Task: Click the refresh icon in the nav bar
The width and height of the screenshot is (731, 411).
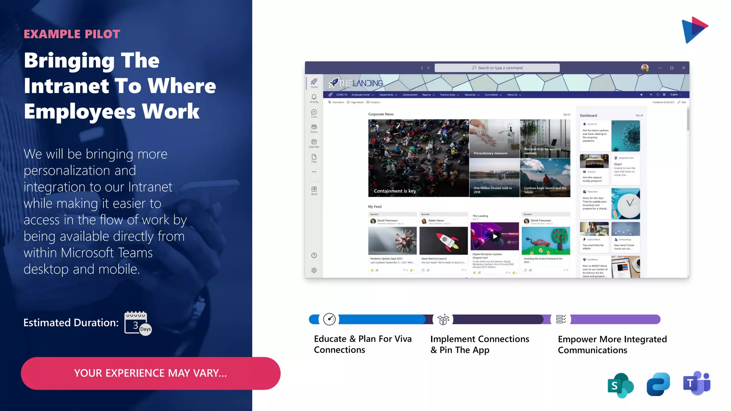Action: 658,95
